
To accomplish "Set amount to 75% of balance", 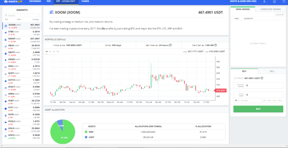I will [x=274, y=100].
